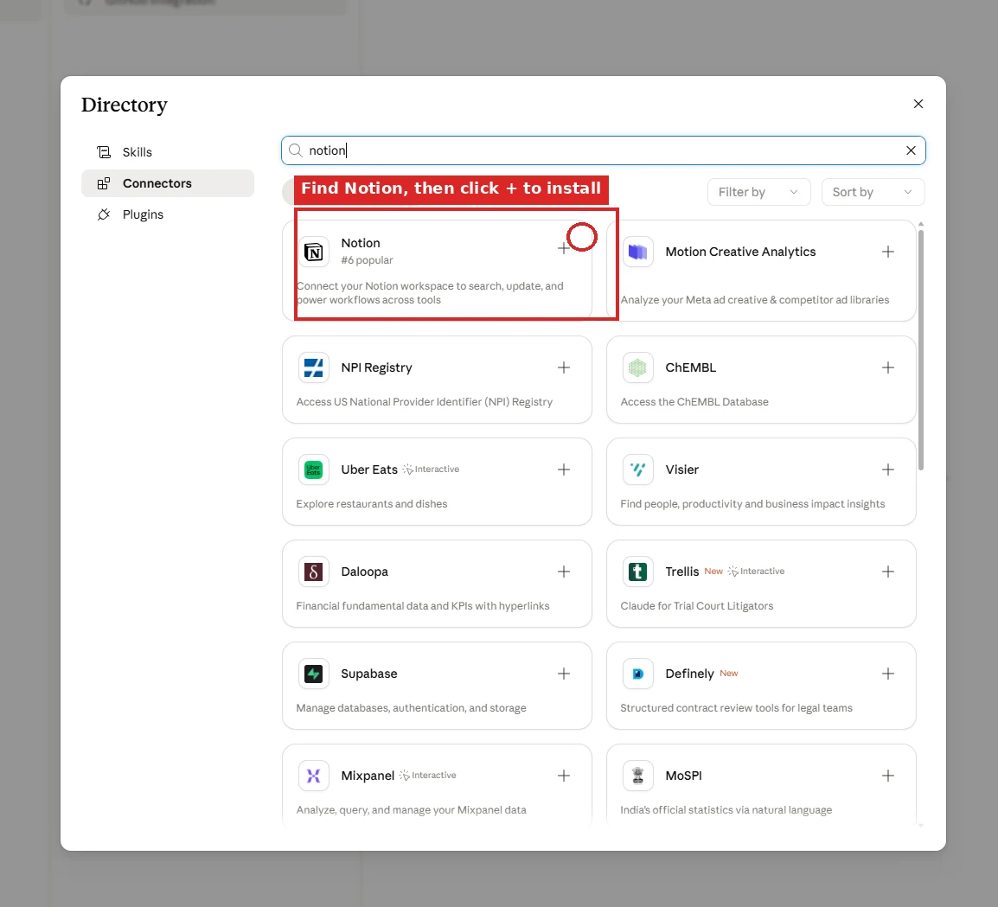Viewport: 998px width, 907px height.
Task: Open the Sort by dropdown
Action: point(873,192)
